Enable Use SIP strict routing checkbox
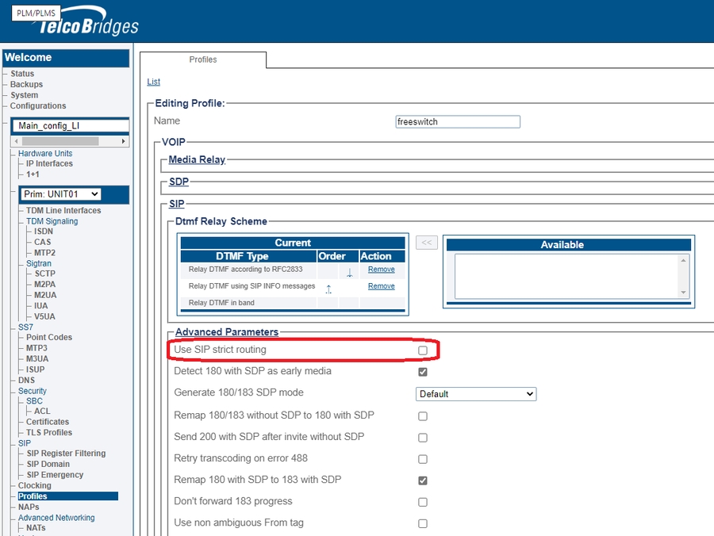 (423, 350)
